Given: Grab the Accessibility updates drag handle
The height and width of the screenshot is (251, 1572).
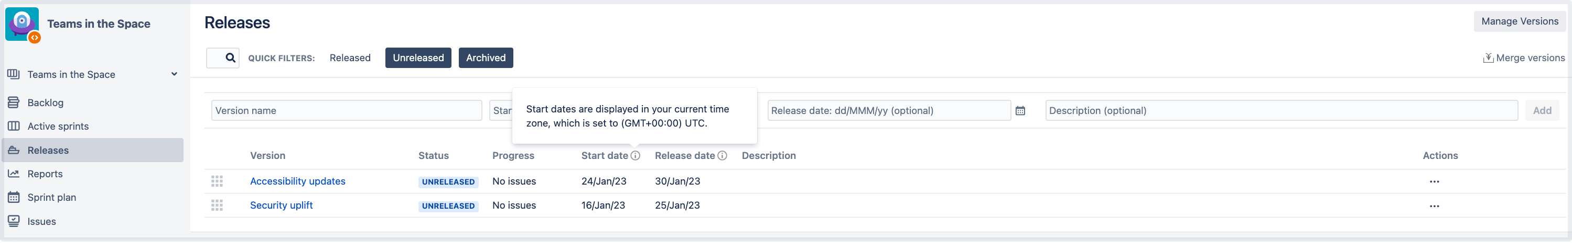Looking at the screenshot, I should pyautogui.click(x=217, y=181).
